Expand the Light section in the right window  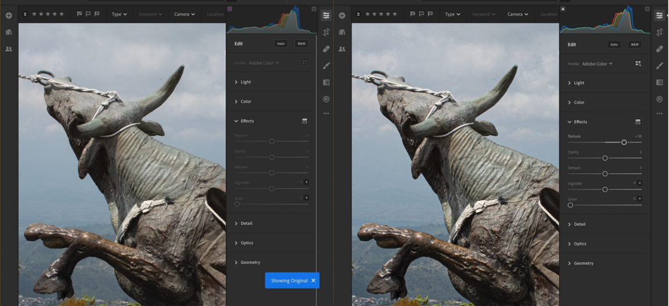click(579, 83)
